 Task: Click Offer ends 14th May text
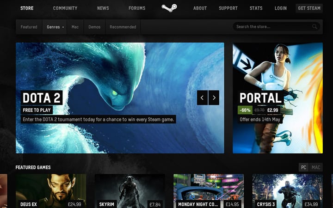click(x=260, y=120)
